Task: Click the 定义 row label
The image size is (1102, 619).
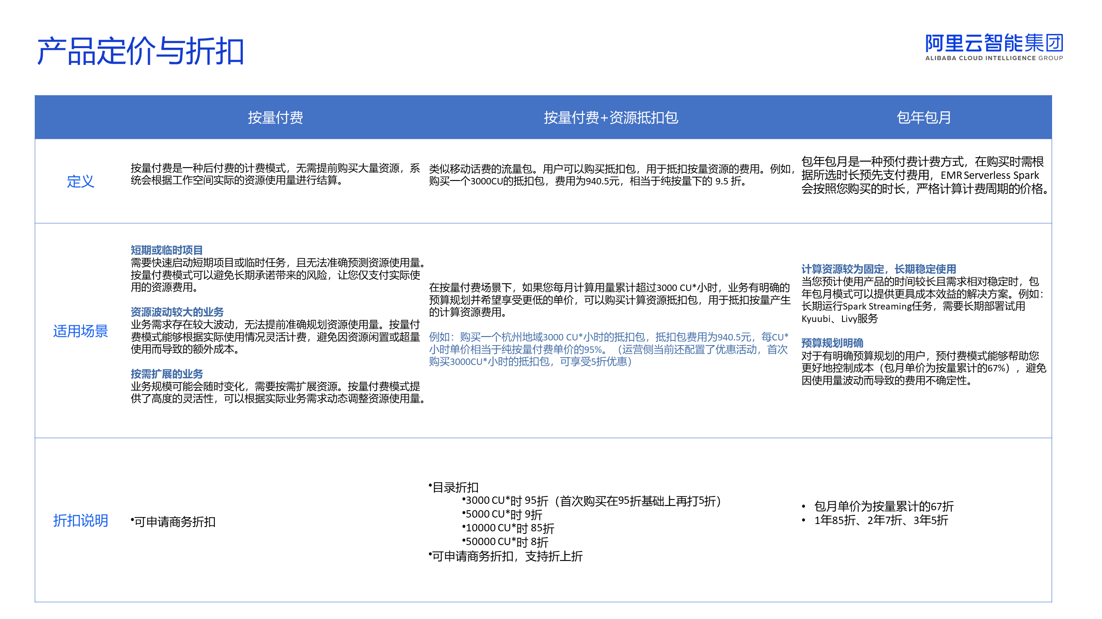Action: pyautogui.click(x=80, y=181)
